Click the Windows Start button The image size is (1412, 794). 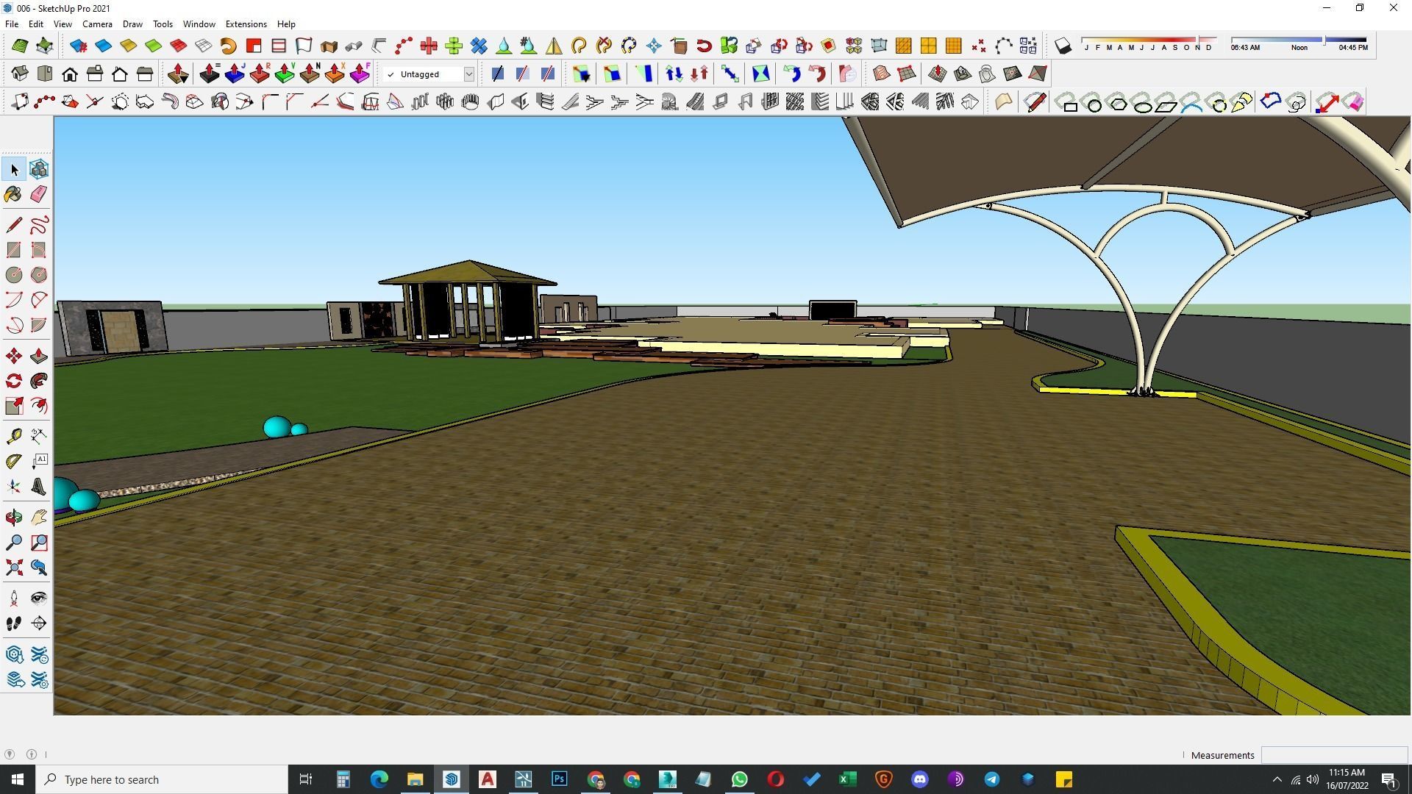18,779
